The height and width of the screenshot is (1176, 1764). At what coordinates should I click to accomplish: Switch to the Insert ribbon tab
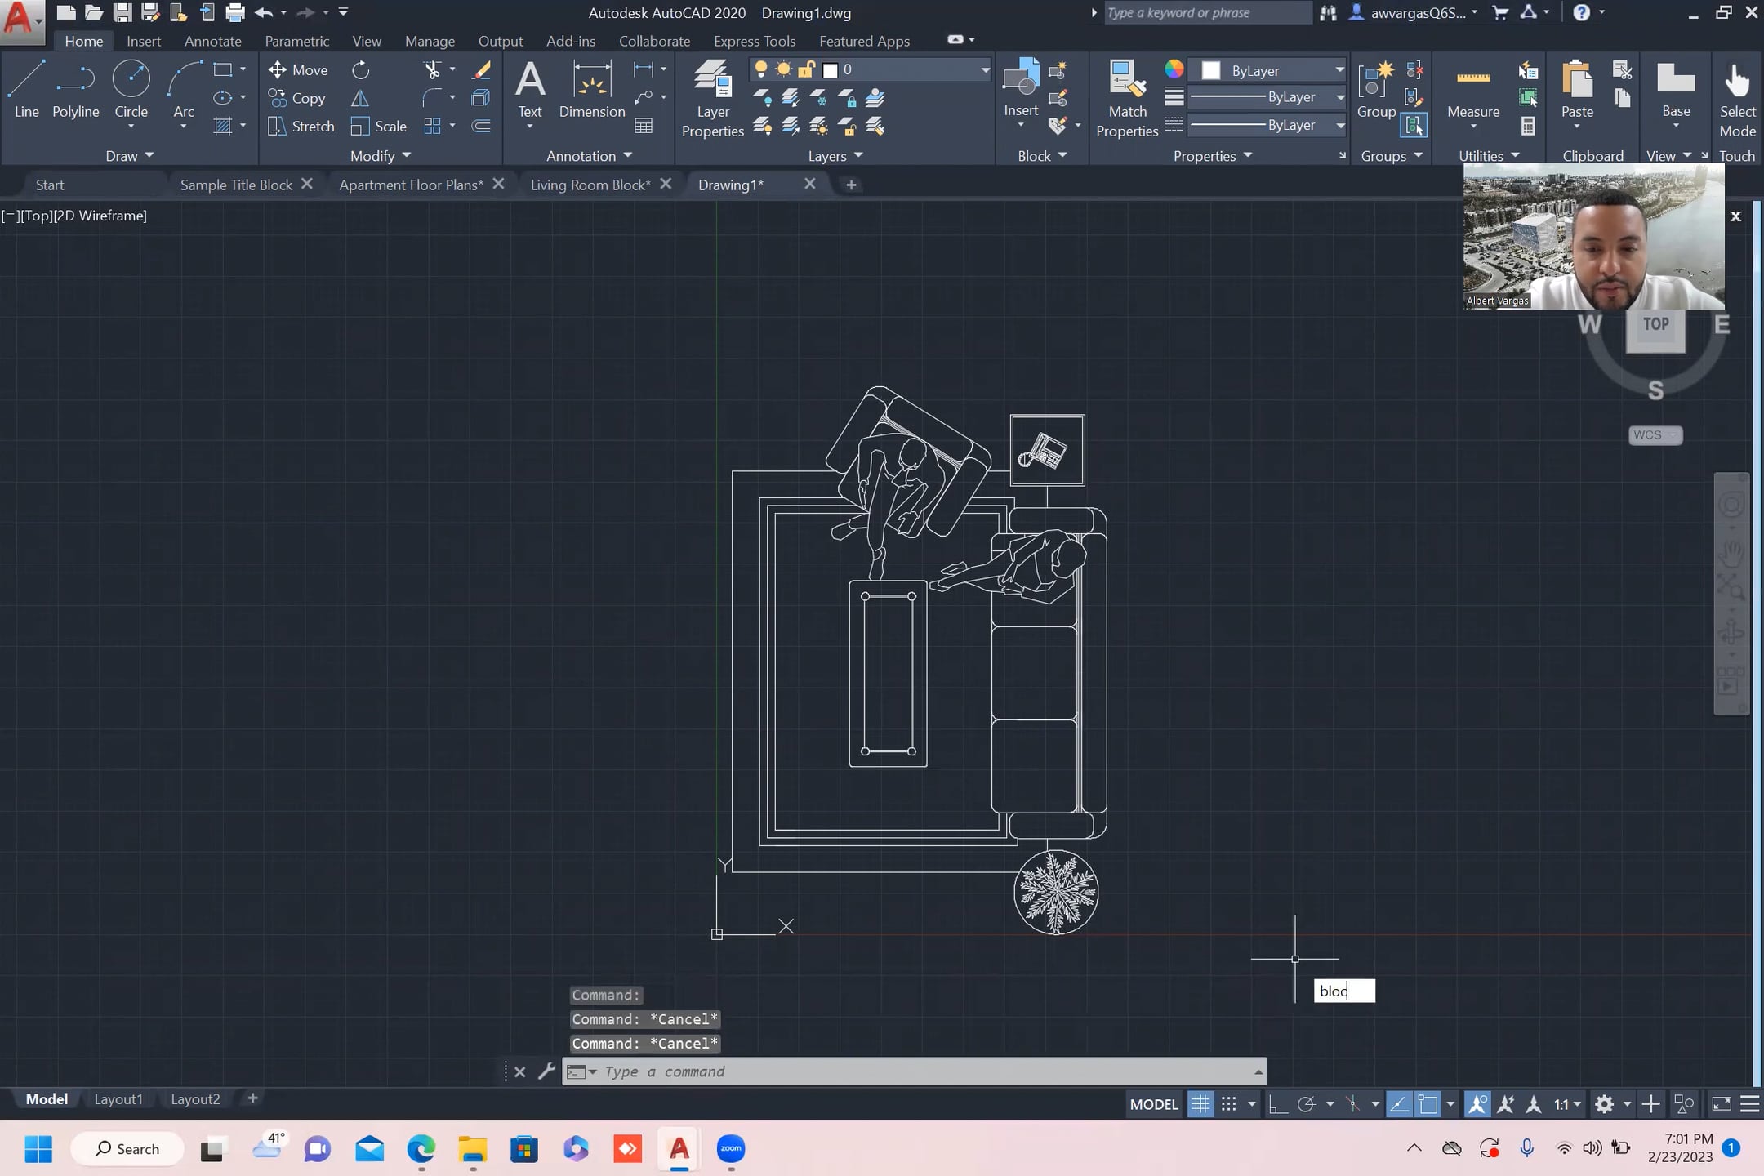click(143, 40)
